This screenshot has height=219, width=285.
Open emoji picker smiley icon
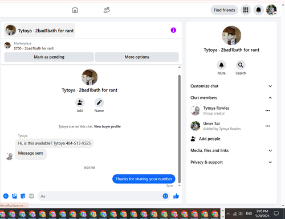(165, 196)
